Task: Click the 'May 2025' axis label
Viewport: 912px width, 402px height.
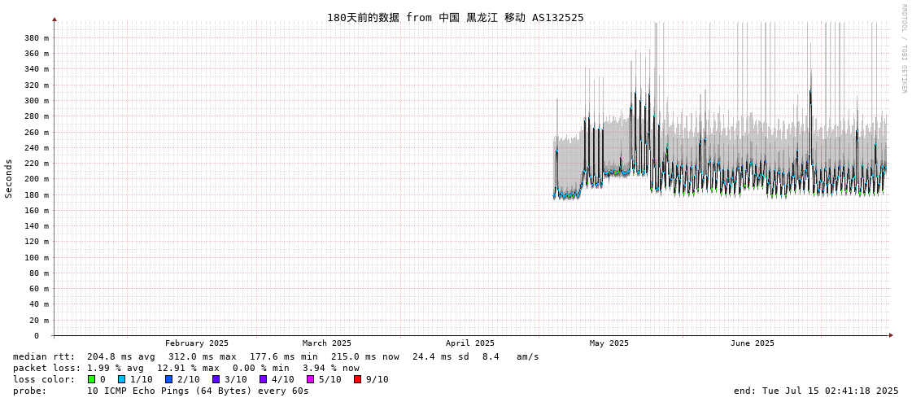Action: tap(609, 343)
